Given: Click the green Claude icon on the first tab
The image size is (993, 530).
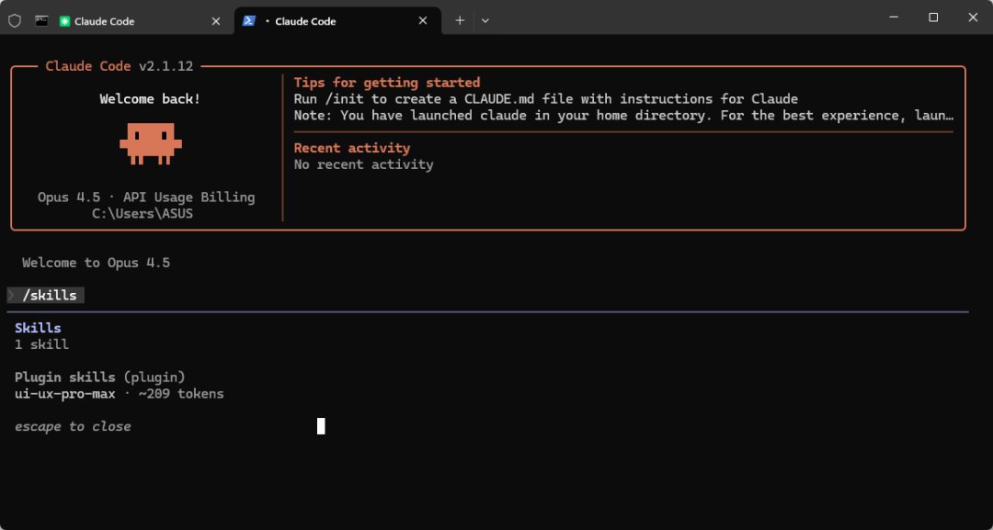Looking at the screenshot, I should (x=64, y=21).
